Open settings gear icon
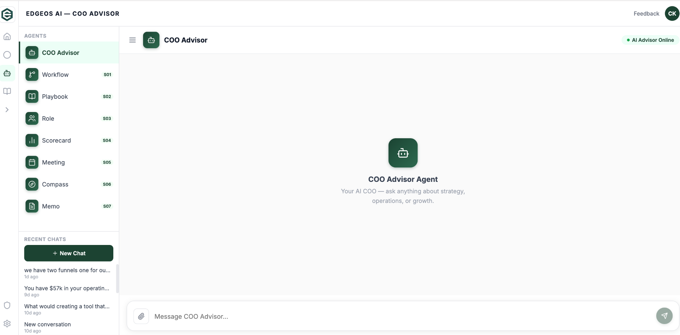This screenshot has height=335, width=680. [x=7, y=324]
